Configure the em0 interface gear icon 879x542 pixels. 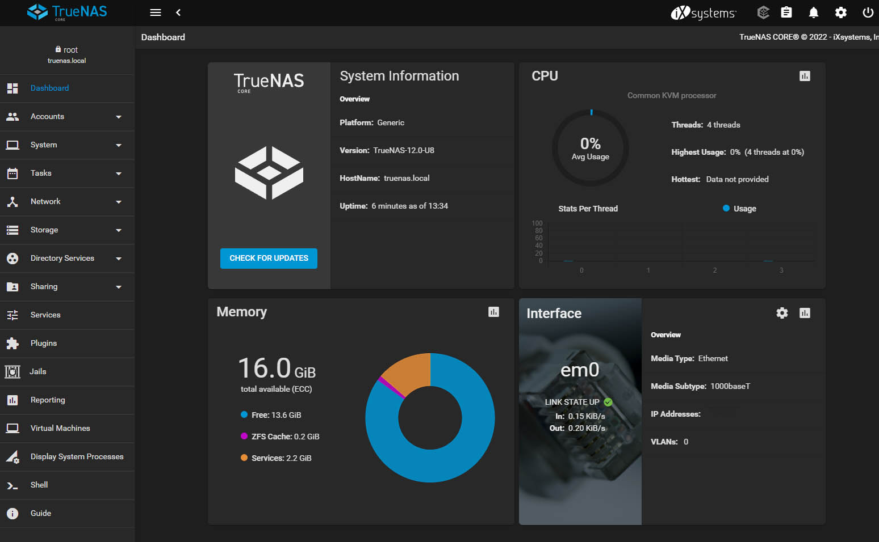(782, 313)
